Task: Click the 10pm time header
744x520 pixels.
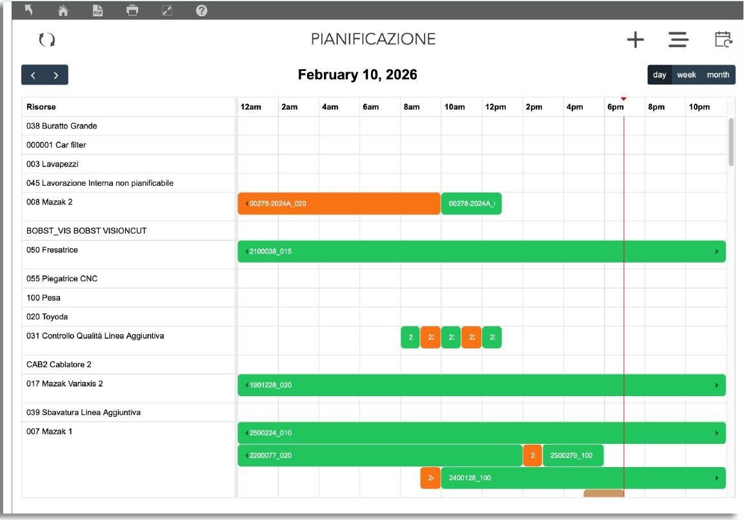Action: 699,106
